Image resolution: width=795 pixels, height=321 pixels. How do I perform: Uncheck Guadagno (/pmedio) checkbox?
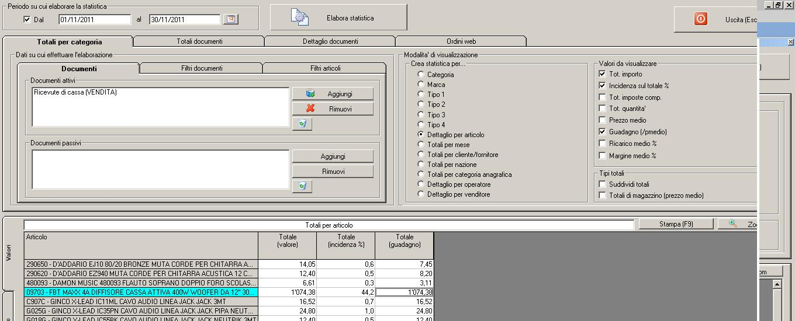pyautogui.click(x=603, y=132)
